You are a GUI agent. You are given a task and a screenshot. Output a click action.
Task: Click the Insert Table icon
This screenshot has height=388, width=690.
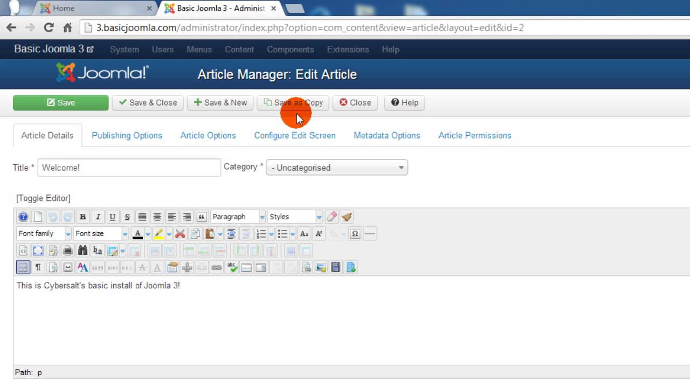(x=112, y=251)
